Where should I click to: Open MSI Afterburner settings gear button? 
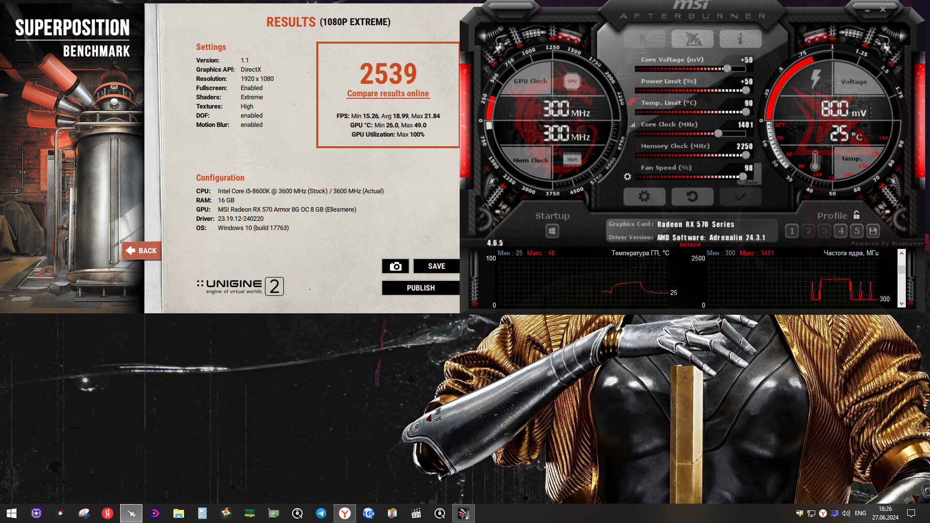[644, 197]
